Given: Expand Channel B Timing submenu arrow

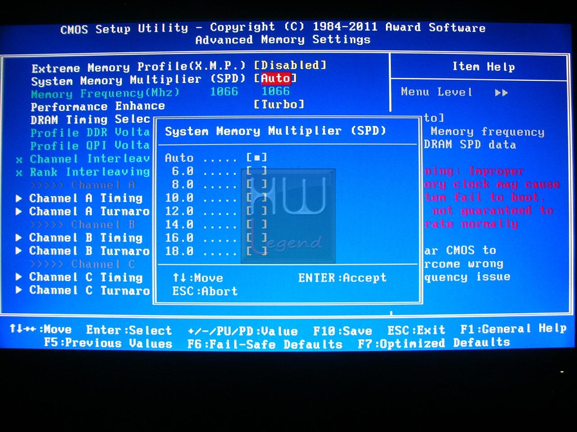Looking at the screenshot, I should [x=19, y=238].
